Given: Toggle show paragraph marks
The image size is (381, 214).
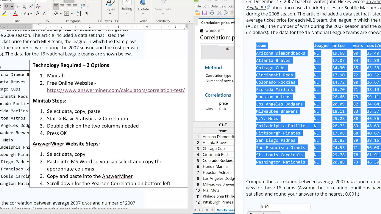Looking at the screenshot, I should pos(87,14).
